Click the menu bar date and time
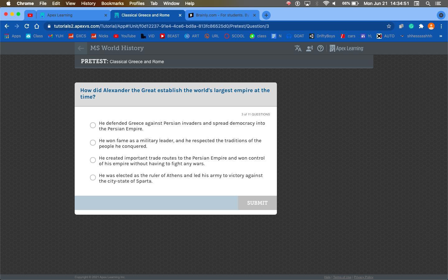The image size is (448, 280). click(386, 3)
